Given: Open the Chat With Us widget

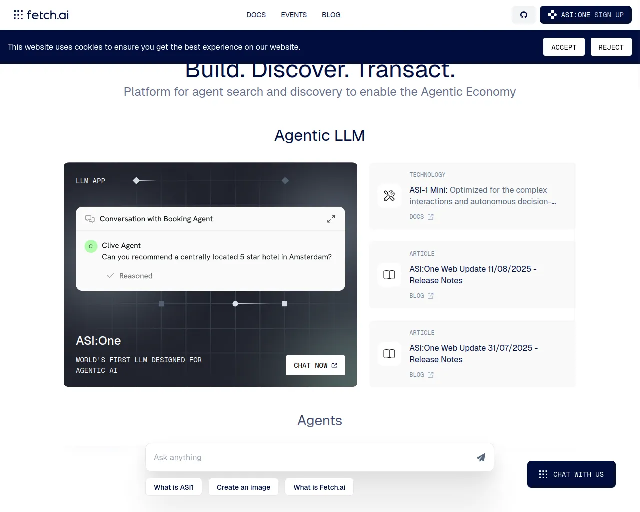Looking at the screenshot, I should tap(571, 474).
